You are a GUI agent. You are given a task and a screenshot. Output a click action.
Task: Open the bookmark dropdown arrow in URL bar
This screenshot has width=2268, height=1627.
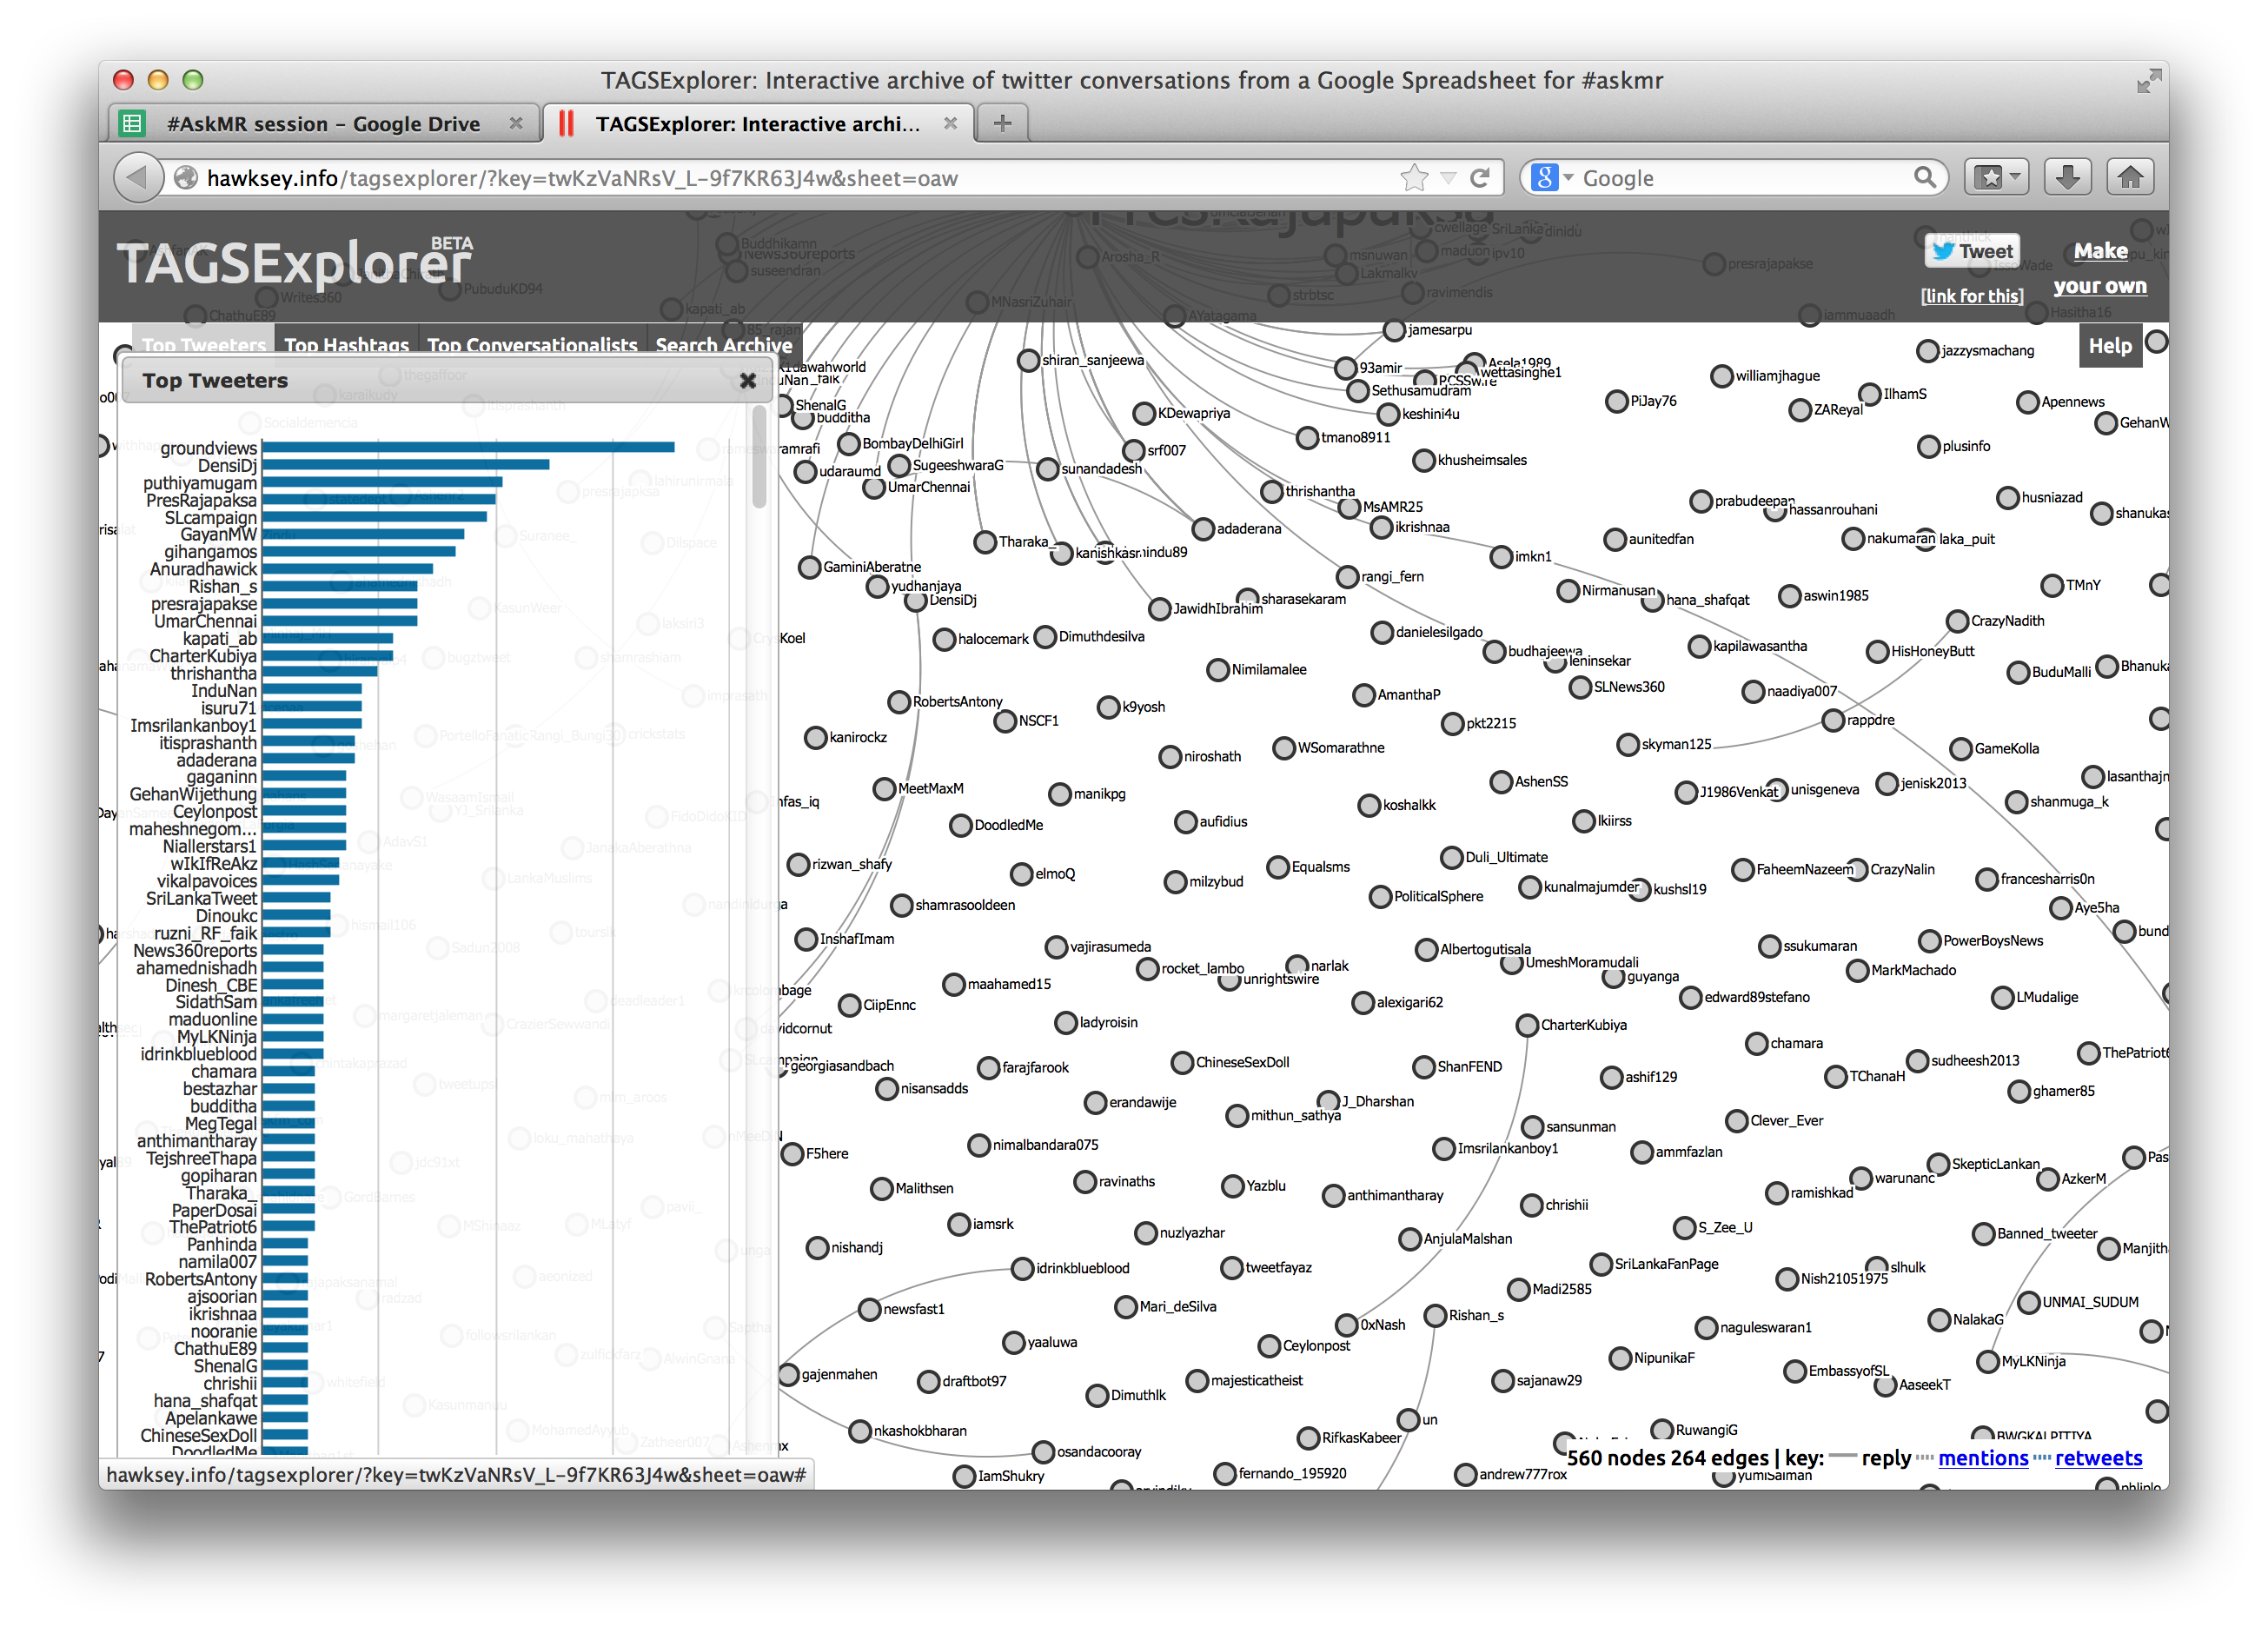pos(1448,178)
